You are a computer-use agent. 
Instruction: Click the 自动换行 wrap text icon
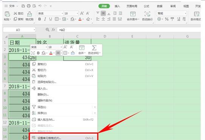147,14
